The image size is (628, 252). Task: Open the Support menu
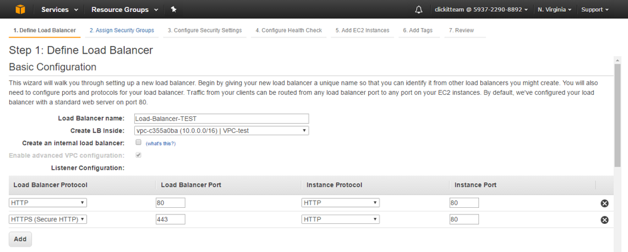[x=595, y=9]
